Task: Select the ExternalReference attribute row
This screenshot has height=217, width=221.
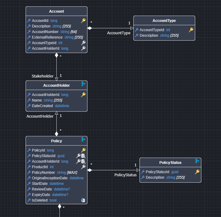Action: tap(57, 37)
